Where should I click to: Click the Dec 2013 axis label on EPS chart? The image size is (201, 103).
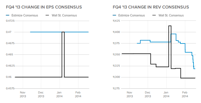[41, 94]
